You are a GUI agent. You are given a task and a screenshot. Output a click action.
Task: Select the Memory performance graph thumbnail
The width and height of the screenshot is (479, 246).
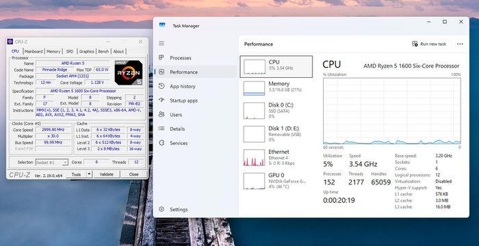click(x=254, y=88)
